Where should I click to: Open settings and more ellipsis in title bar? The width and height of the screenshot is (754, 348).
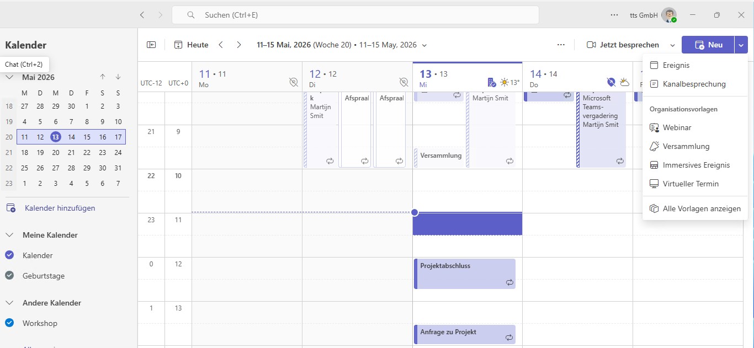614,15
